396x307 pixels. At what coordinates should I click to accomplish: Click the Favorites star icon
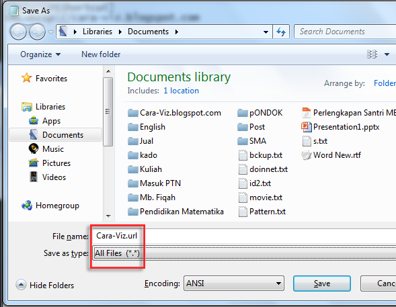pyautogui.click(x=26, y=78)
